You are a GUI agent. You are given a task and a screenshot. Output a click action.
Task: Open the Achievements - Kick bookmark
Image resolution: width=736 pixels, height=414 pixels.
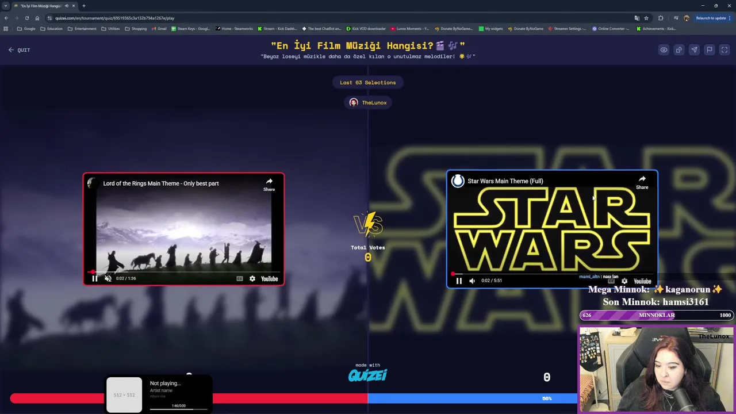click(x=656, y=29)
